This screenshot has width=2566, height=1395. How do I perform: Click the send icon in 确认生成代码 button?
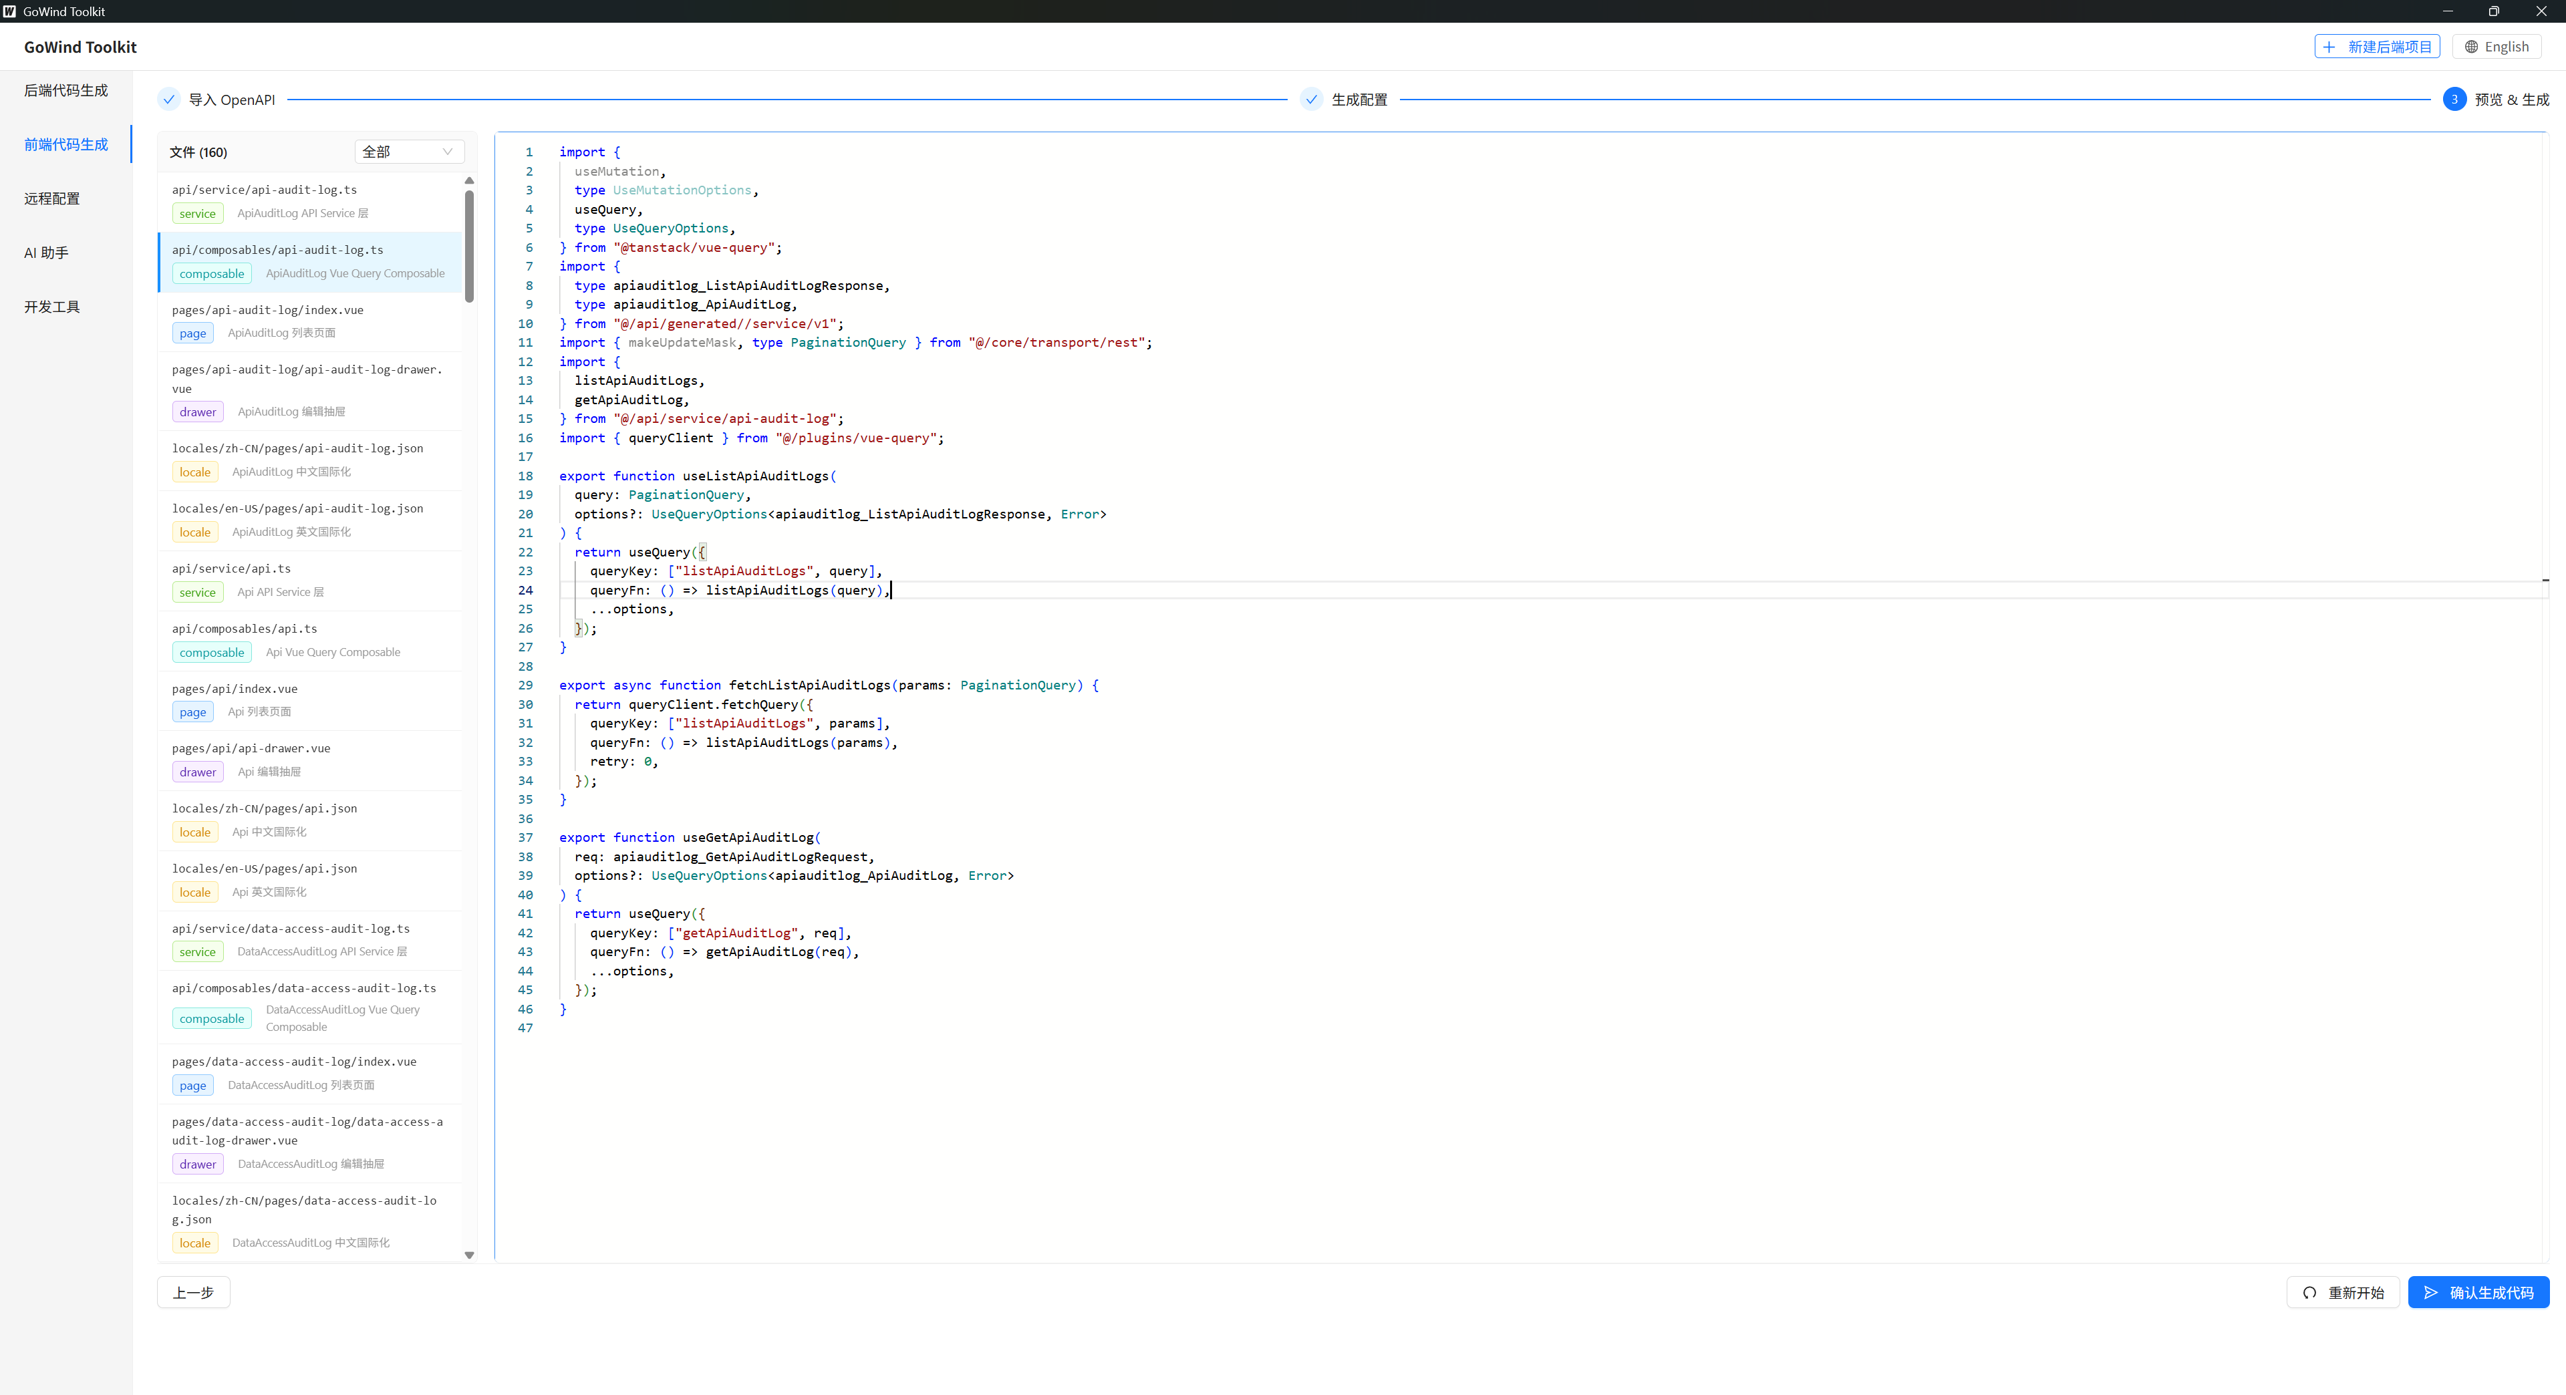click(x=2432, y=1292)
